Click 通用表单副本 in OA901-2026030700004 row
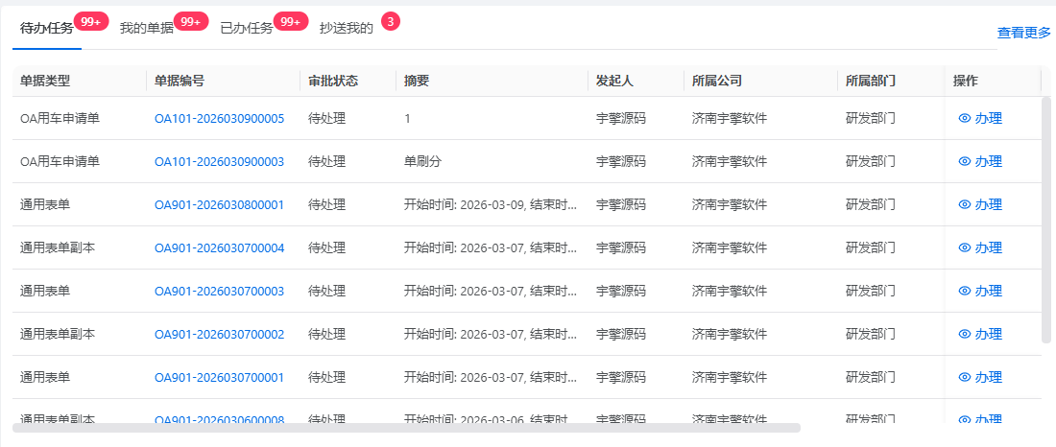The image size is (1056, 447). [x=58, y=247]
